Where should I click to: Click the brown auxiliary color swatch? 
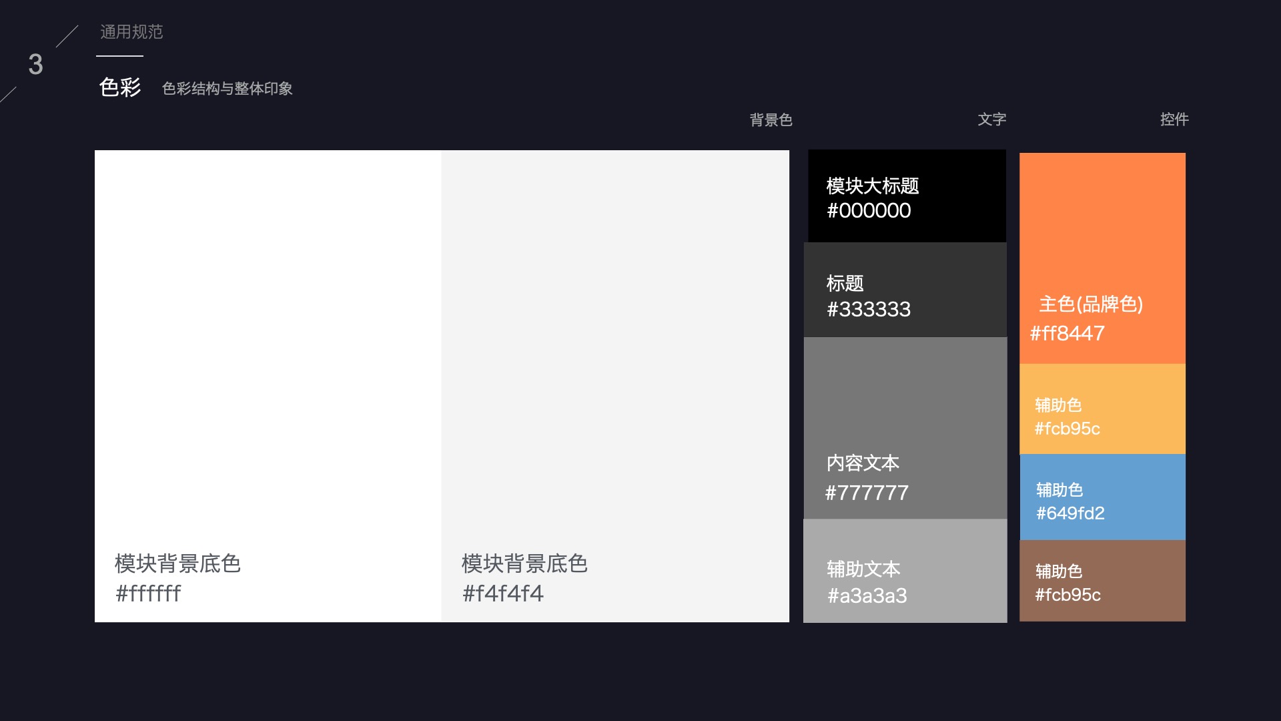pyautogui.click(x=1102, y=581)
